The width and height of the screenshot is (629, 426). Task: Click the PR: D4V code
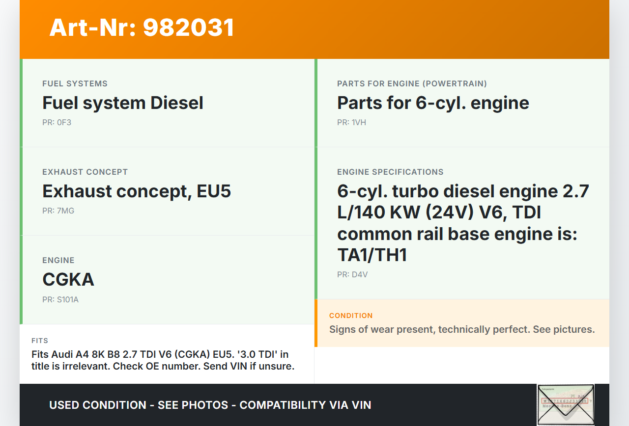[x=352, y=274]
